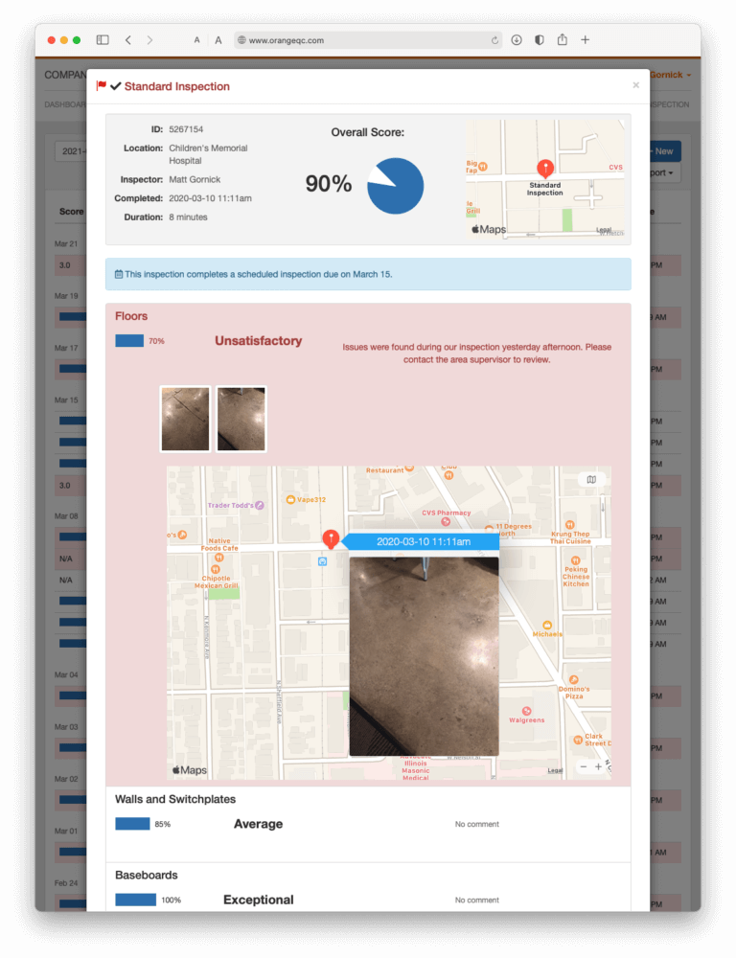Click the Walgreens marker on the map
736x958 pixels.
(x=527, y=711)
